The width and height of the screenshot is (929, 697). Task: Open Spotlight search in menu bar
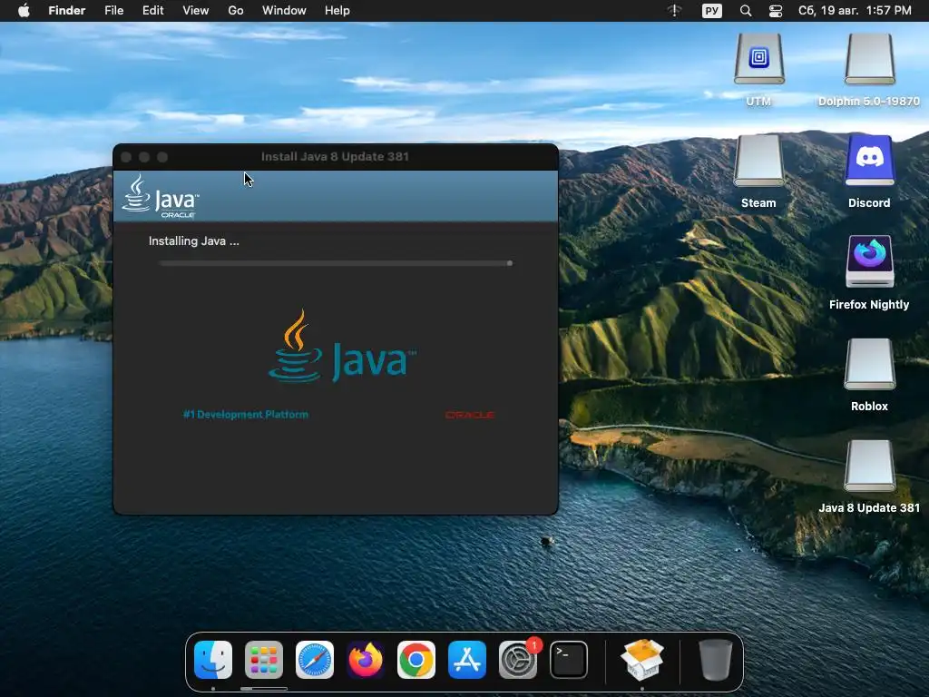click(x=746, y=11)
